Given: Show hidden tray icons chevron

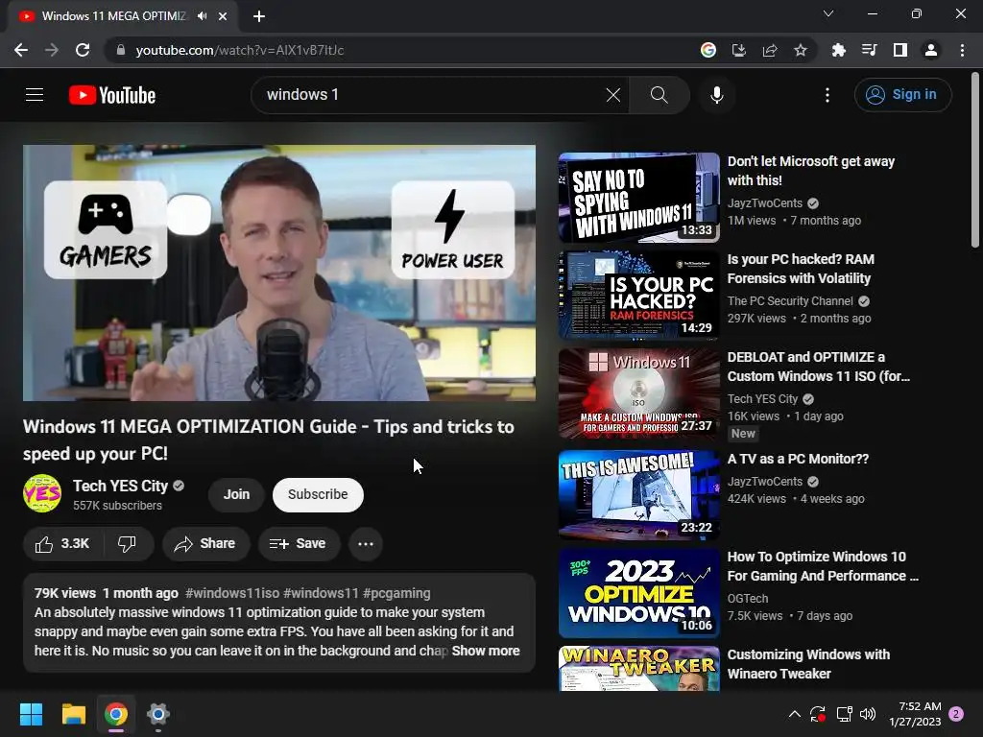Looking at the screenshot, I should (794, 714).
